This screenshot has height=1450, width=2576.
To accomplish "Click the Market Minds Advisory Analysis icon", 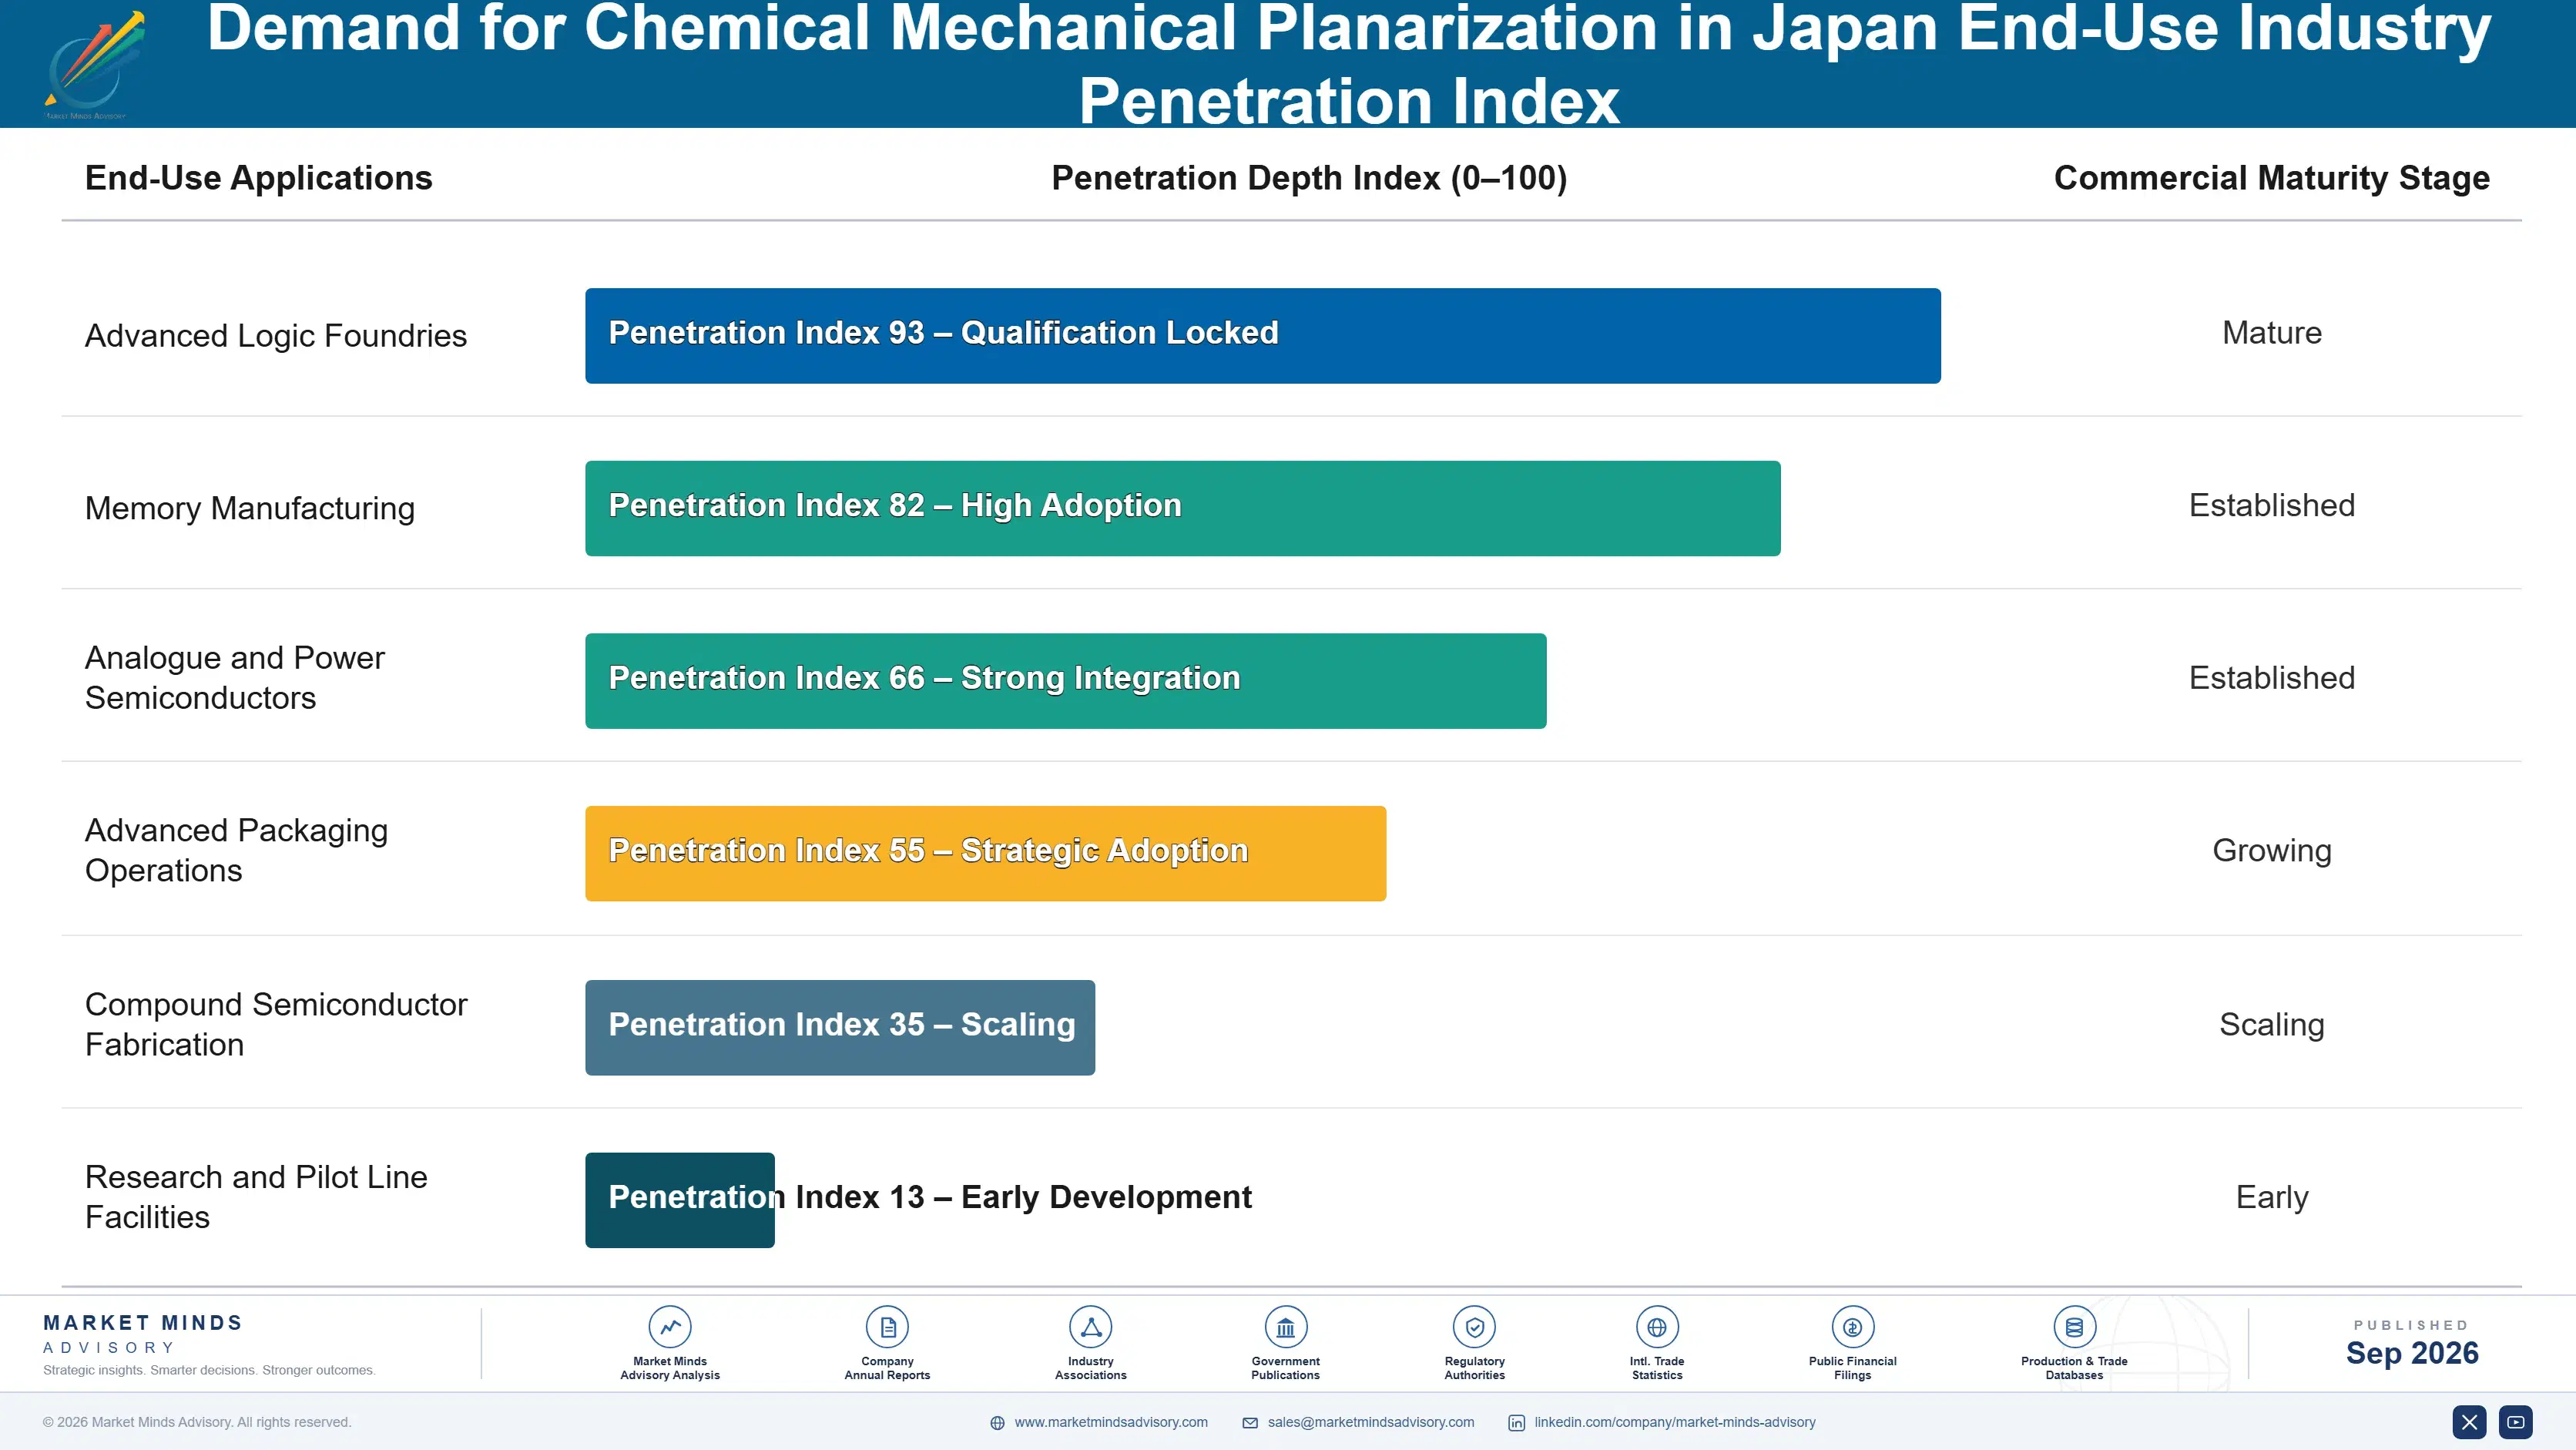I will [670, 1327].
